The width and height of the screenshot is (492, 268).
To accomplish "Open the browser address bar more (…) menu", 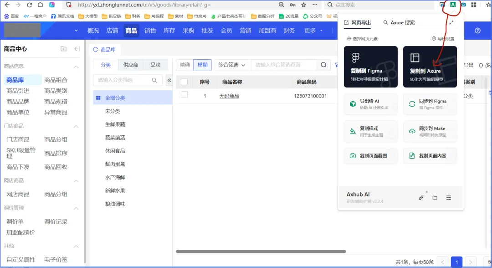I will (315, 5).
